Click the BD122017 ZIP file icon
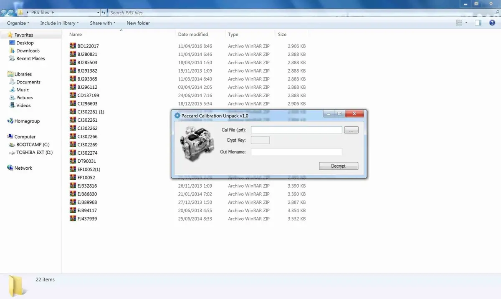The image size is (501, 299). tap(73, 46)
